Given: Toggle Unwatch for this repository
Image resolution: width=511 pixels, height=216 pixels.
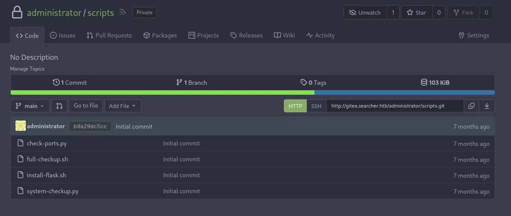Looking at the screenshot, I should point(365,12).
